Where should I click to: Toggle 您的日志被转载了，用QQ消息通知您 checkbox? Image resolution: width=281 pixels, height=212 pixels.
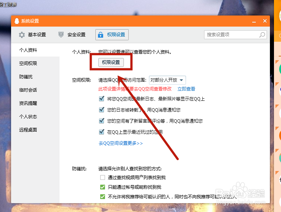click(x=102, y=110)
